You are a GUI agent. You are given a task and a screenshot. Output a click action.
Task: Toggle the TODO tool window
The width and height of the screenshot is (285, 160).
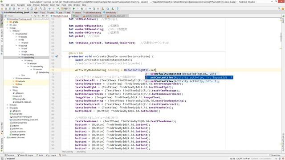click(63, 155)
